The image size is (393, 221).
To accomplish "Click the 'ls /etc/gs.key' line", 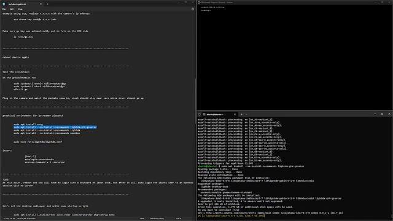I will (x=23, y=37).
